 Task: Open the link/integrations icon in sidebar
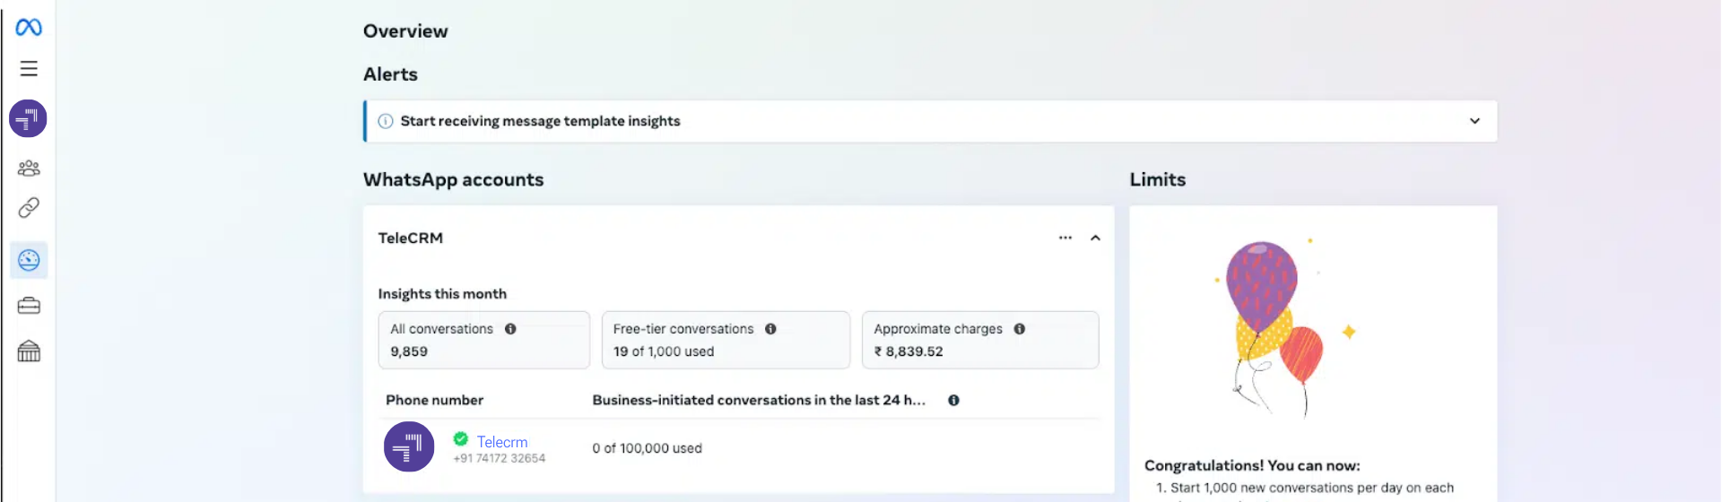(29, 208)
